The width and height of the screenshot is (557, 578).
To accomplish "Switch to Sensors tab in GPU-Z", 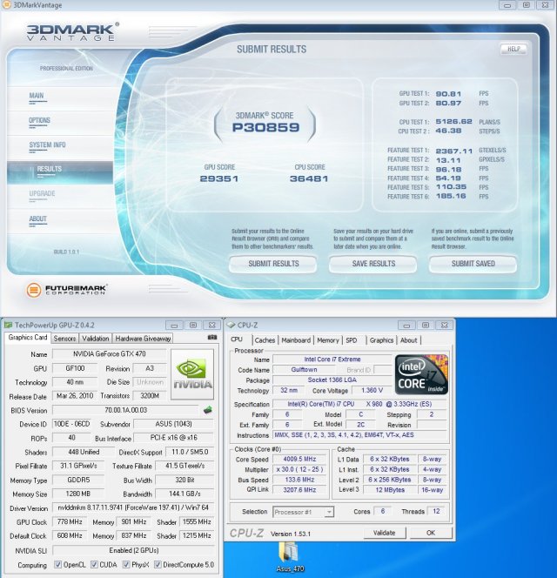I will pos(64,339).
